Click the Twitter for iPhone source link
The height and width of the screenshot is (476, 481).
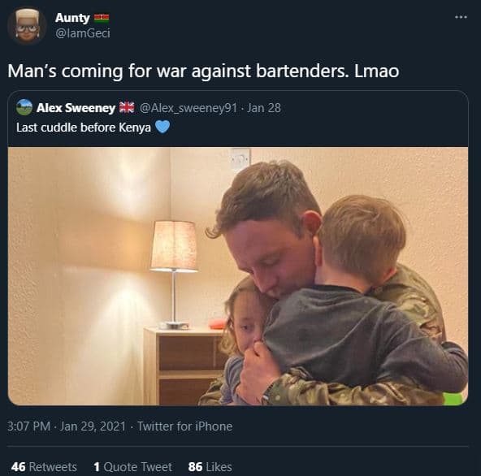(184, 426)
